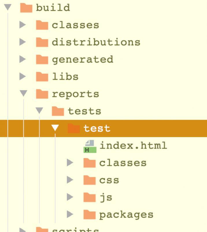This screenshot has width=207, height=232.
Task: Click the generated folder icon
Action: tap(42, 60)
